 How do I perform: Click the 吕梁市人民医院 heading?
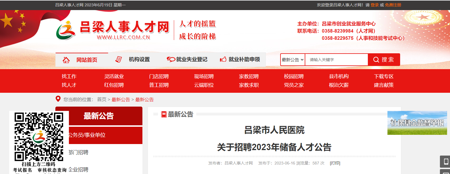tap(274, 130)
